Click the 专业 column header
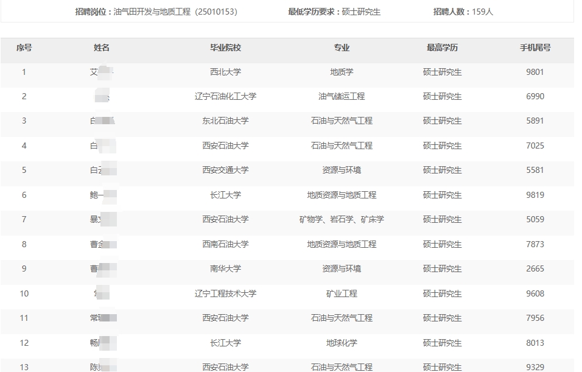Viewport: 582px width, 372px height. coord(342,47)
